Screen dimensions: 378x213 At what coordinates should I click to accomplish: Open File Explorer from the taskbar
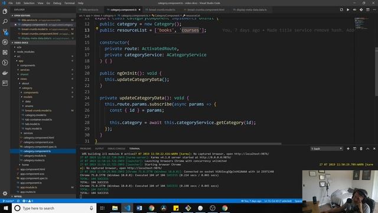(115, 208)
